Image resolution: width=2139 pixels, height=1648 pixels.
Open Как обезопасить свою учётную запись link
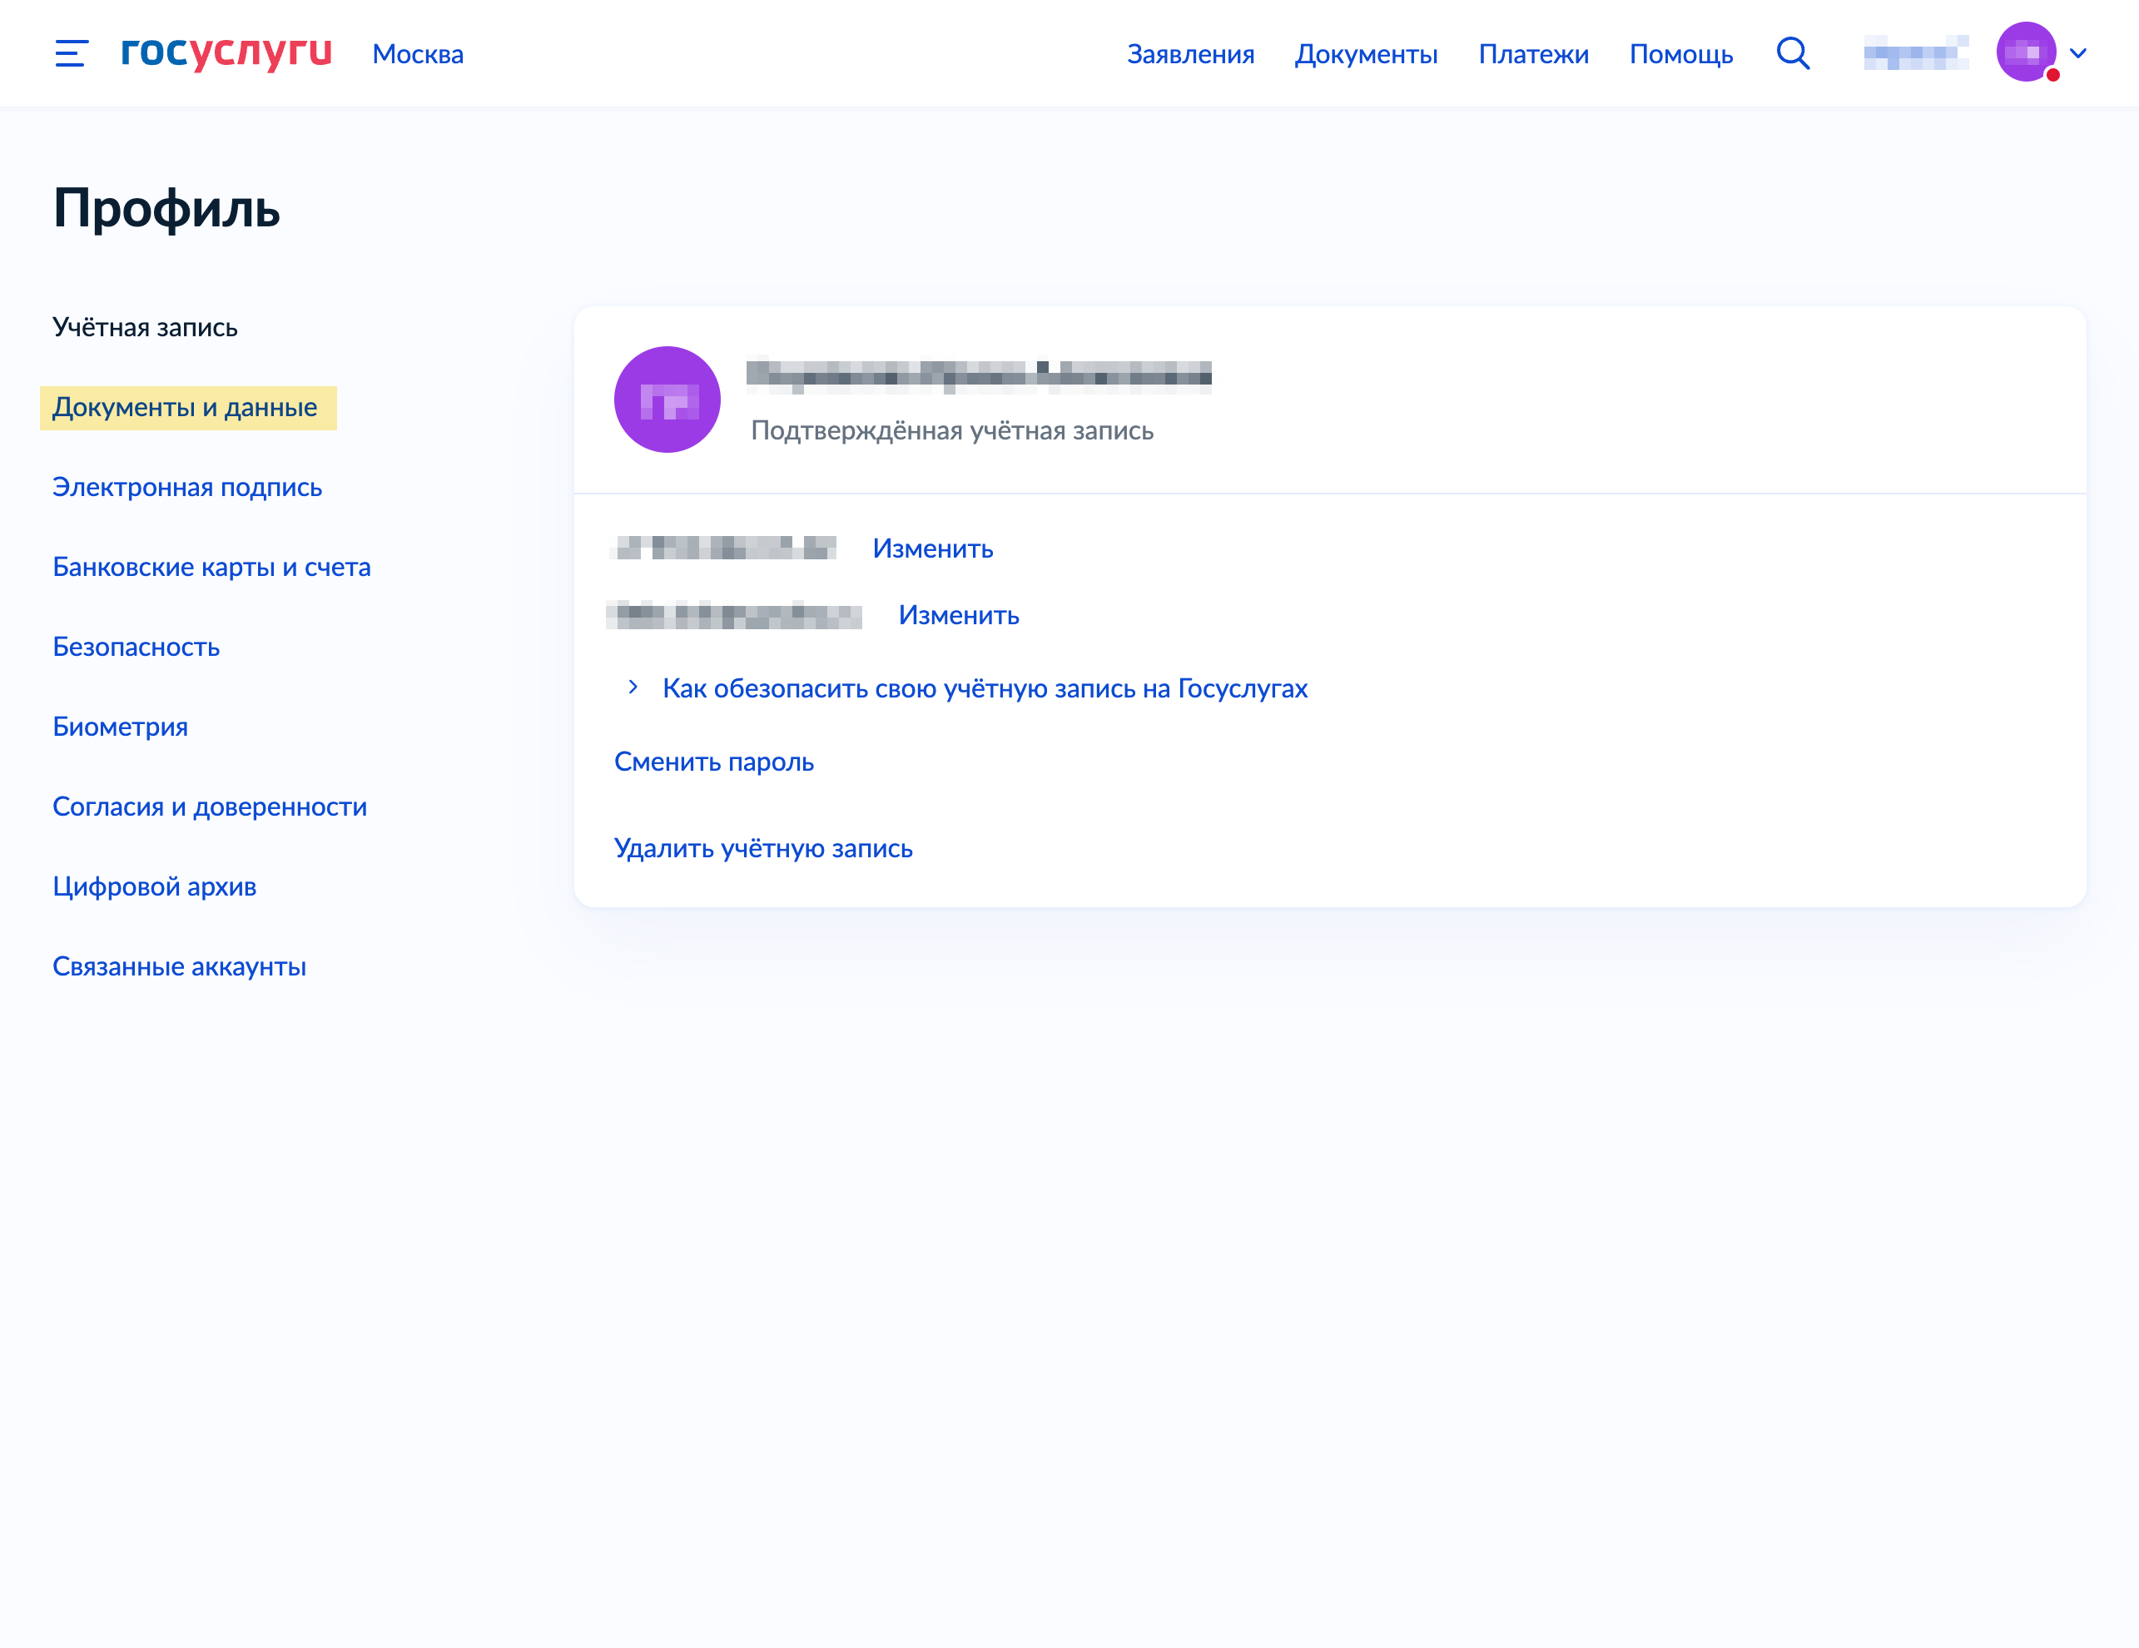[x=985, y=688]
